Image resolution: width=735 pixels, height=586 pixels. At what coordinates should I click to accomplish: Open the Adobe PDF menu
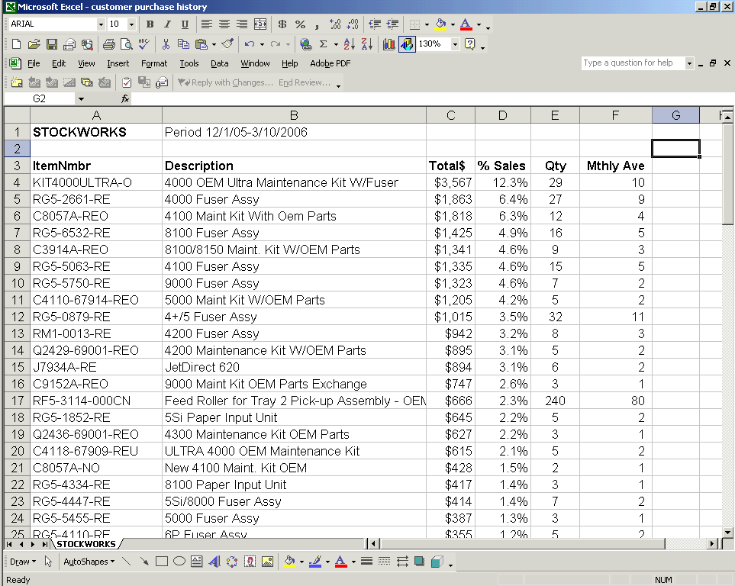click(330, 64)
